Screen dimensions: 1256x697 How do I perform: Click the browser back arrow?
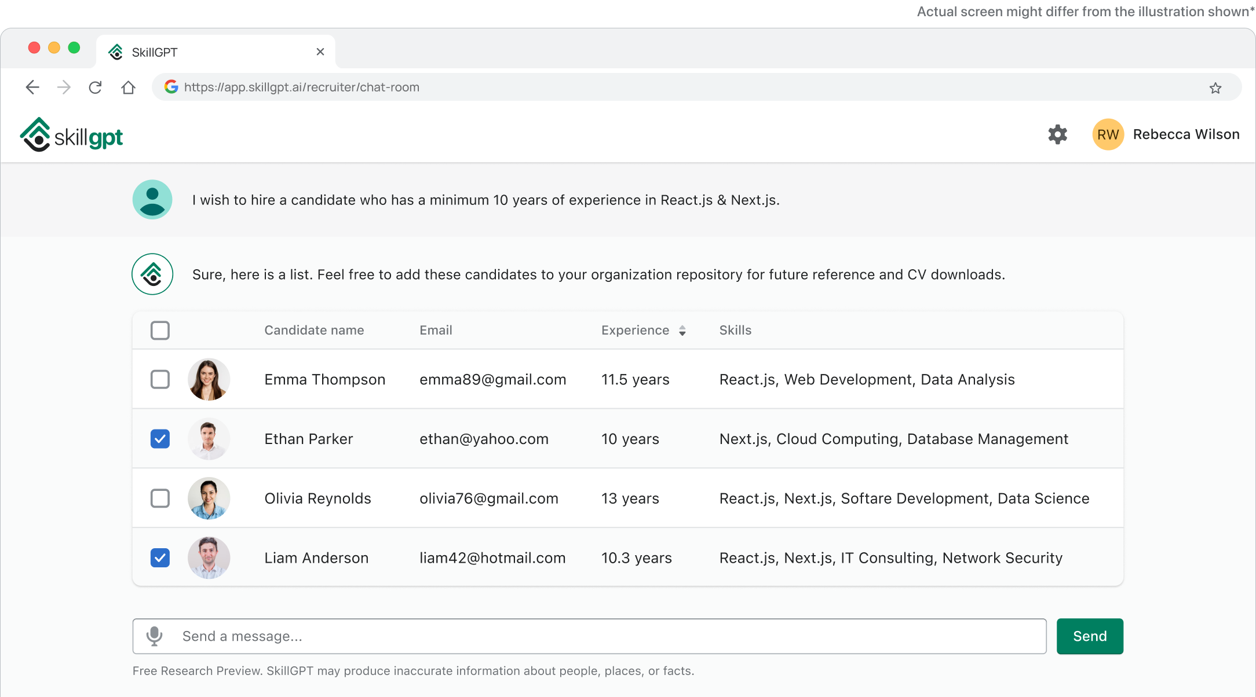[32, 87]
